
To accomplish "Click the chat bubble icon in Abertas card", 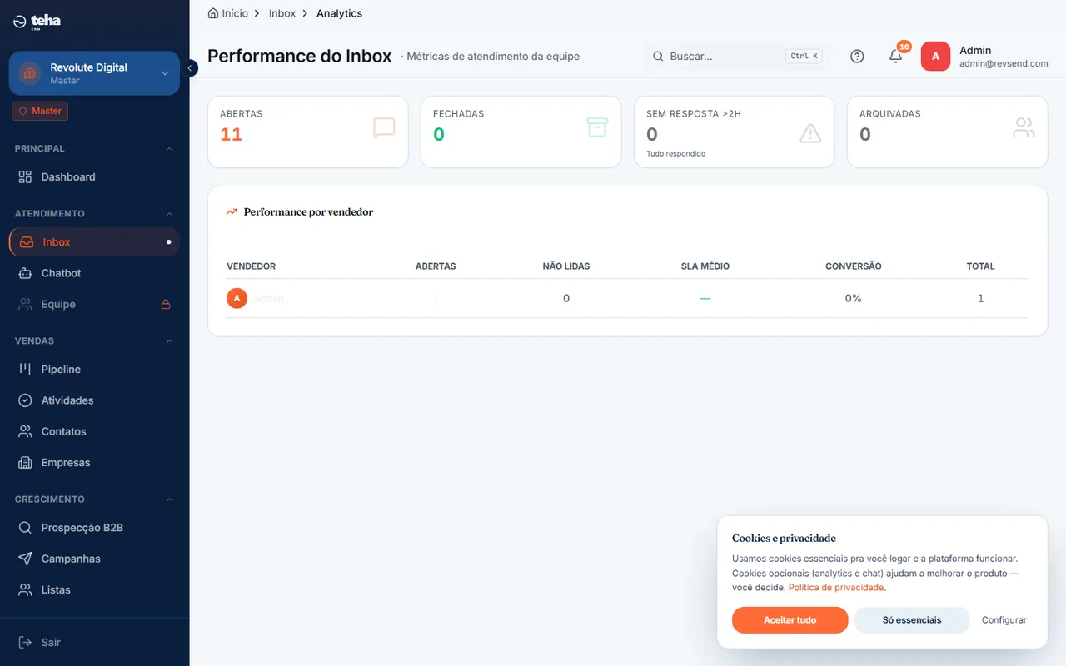I will [x=384, y=127].
